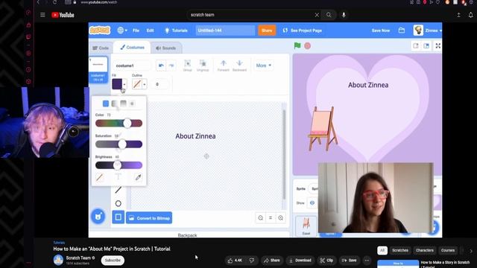477x268 pixels.
Task: Click the Forward layer icon
Action: coord(224,66)
